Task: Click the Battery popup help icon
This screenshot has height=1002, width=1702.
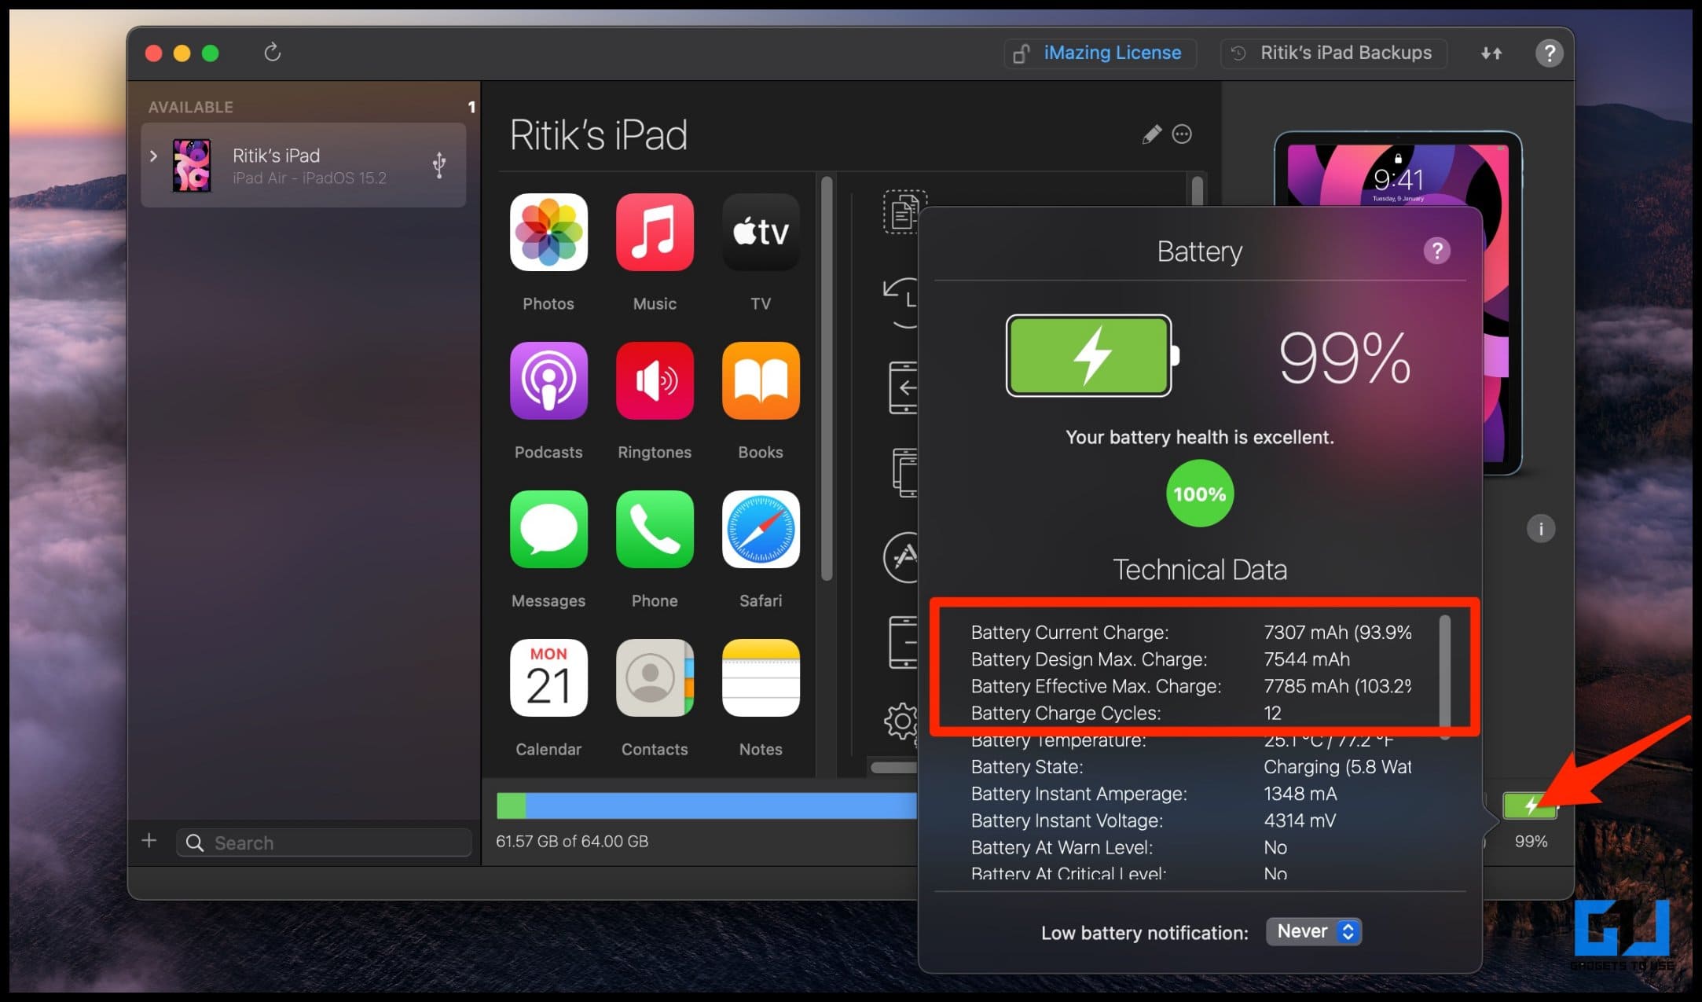Action: click(1436, 251)
